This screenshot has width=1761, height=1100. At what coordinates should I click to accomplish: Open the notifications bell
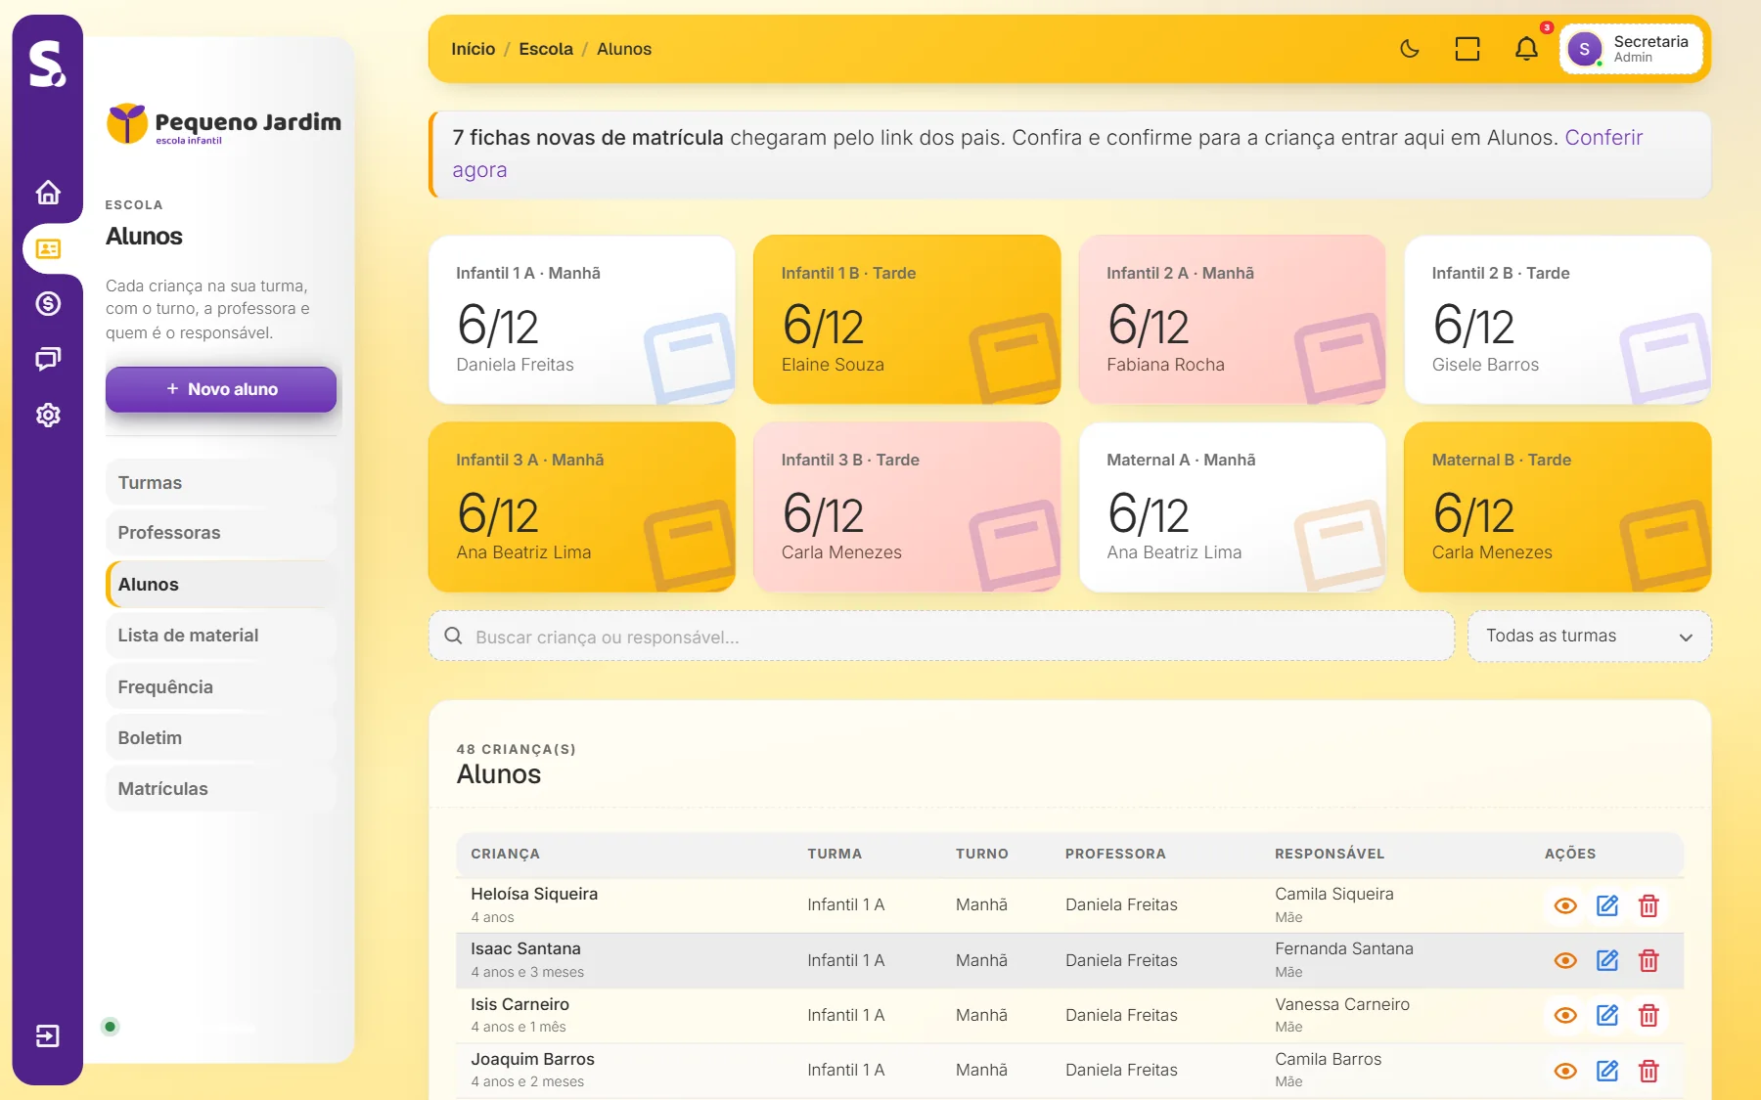[1526, 49]
